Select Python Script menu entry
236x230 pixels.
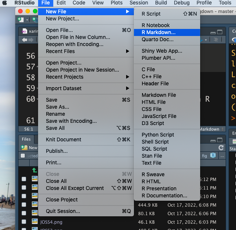167,135
